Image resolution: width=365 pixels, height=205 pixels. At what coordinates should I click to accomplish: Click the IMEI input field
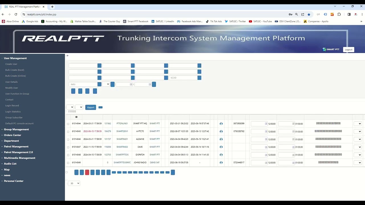click(83, 84)
